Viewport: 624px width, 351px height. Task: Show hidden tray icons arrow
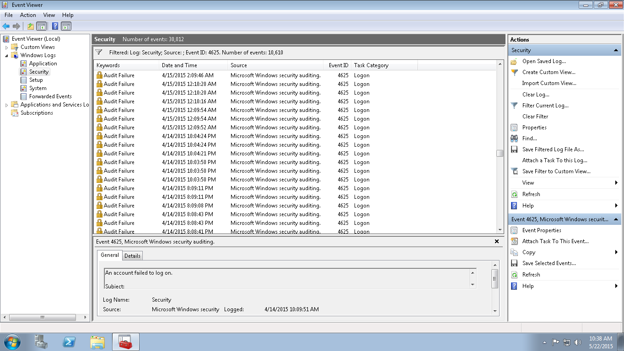coord(544,342)
